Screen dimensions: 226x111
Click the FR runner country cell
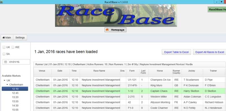tap(177, 102)
